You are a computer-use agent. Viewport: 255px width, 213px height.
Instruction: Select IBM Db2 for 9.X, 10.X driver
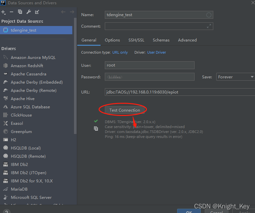point(32,181)
